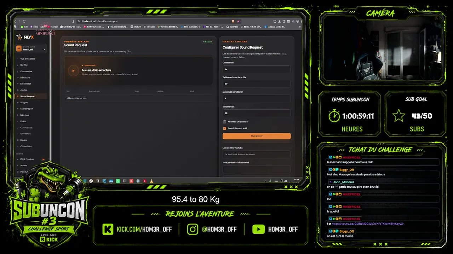The image size is (453, 254).
Task: Click the Taille maximale de la file field
Action: coord(257,84)
